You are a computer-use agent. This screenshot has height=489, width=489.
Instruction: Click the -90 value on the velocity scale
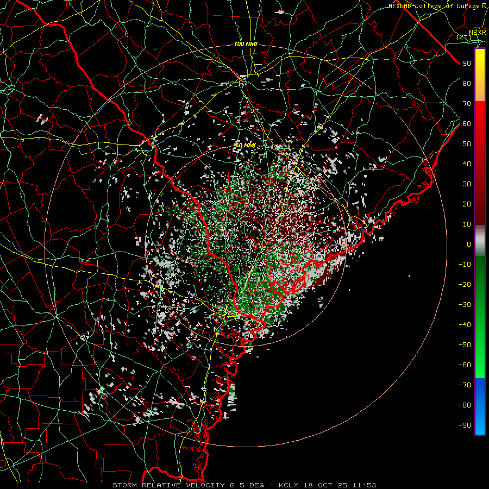tap(465, 425)
